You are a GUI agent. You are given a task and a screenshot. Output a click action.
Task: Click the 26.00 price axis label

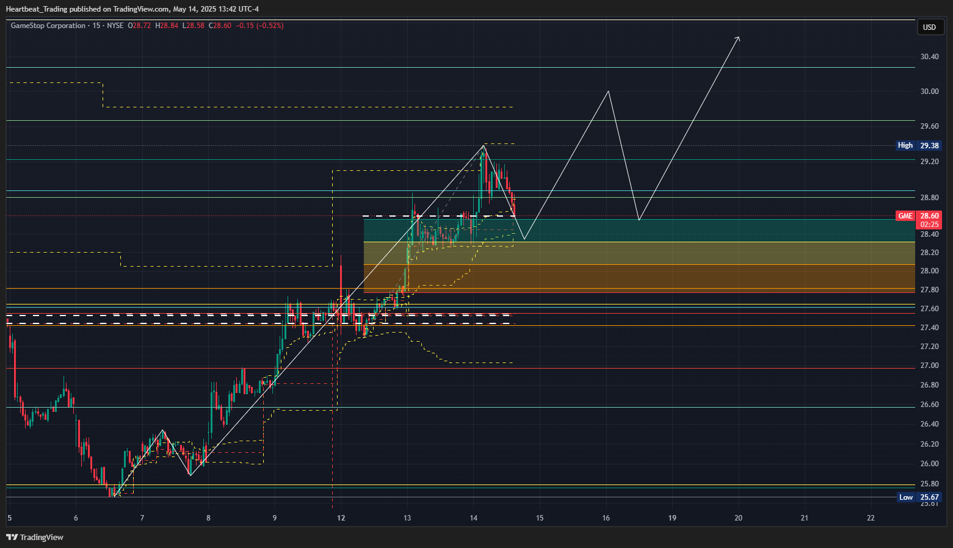[x=929, y=464]
